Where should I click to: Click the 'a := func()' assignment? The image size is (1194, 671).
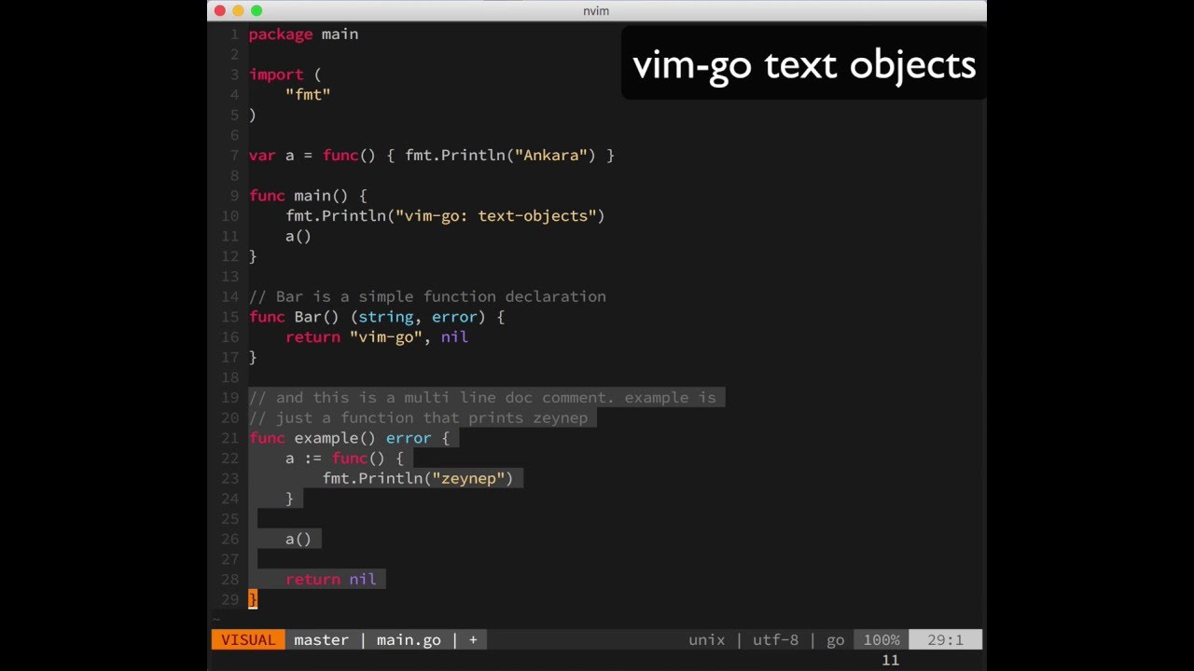344,459
